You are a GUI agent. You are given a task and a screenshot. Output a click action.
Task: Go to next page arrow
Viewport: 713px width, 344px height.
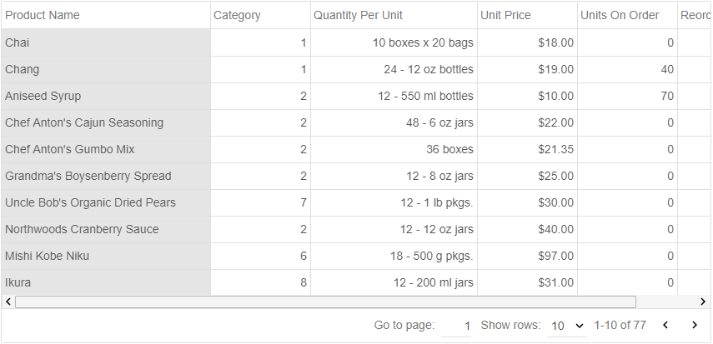click(695, 325)
